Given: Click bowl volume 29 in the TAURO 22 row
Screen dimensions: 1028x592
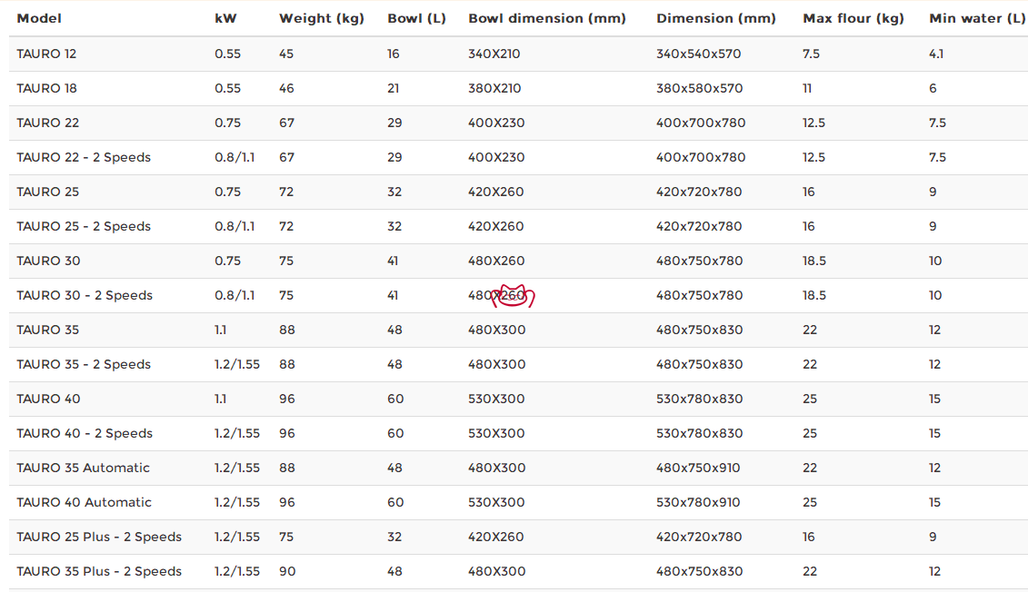Looking at the screenshot, I should pyautogui.click(x=394, y=123).
